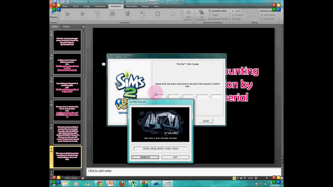Screen dimensions: 333x187
Task: Open the Home ribbon tab
Action: [x=65, y=6]
